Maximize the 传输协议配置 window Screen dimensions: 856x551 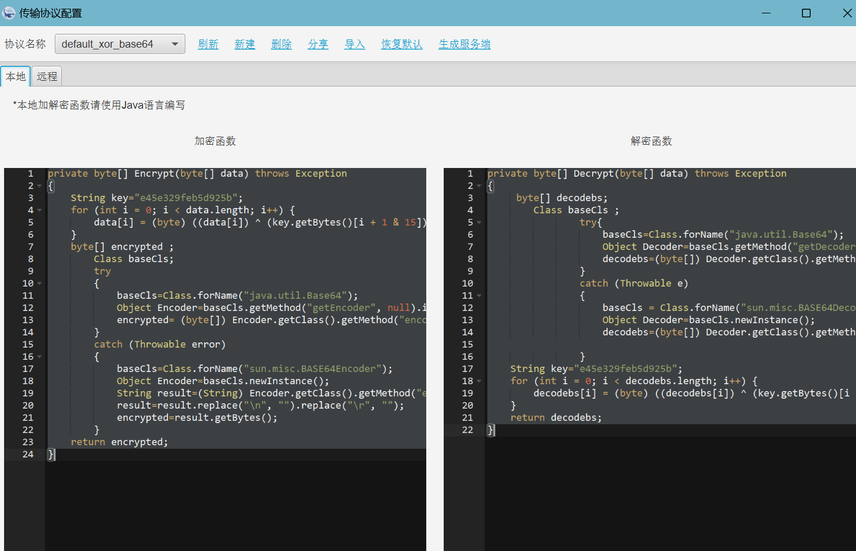tap(806, 13)
